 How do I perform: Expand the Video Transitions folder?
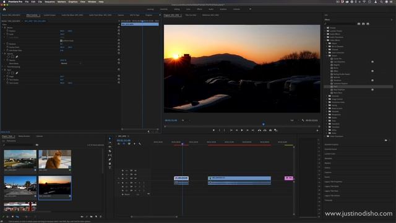(325, 136)
